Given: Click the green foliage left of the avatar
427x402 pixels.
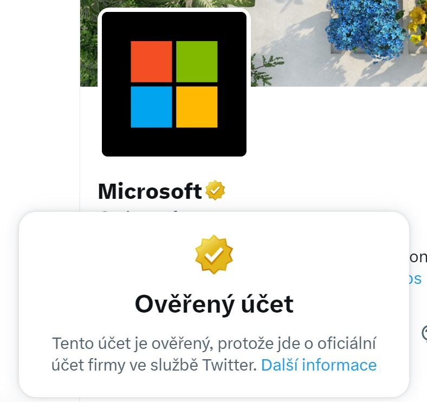Looking at the screenshot, I should tap(89, 43).
